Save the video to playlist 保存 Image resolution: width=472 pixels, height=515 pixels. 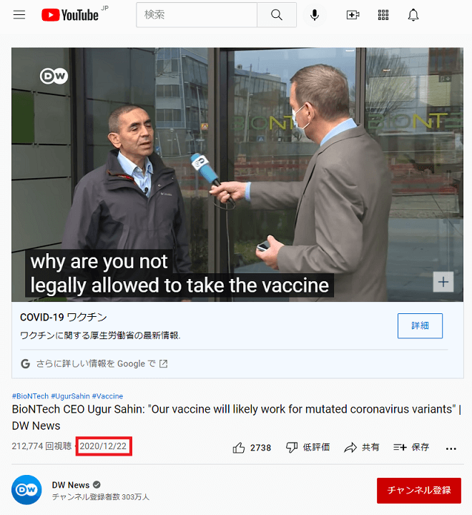click(x=411, y=447)
